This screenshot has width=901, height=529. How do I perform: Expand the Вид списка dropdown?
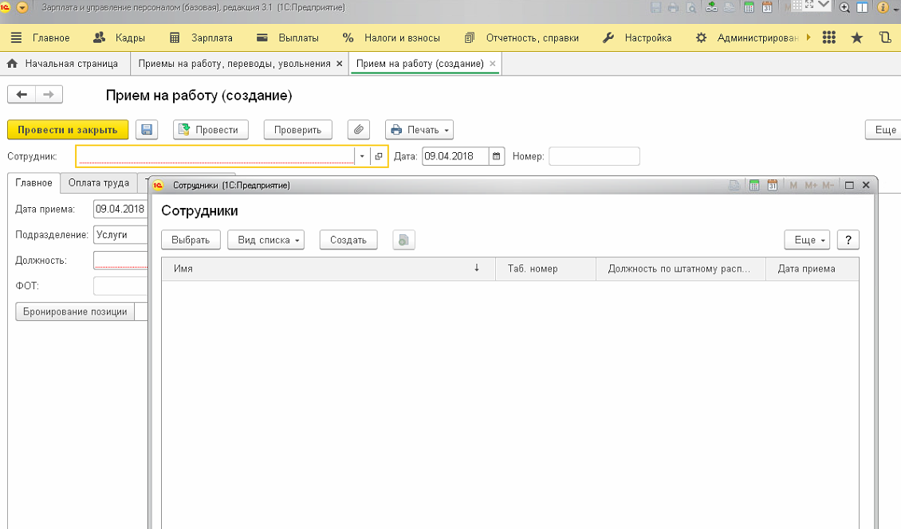(266, 240)
